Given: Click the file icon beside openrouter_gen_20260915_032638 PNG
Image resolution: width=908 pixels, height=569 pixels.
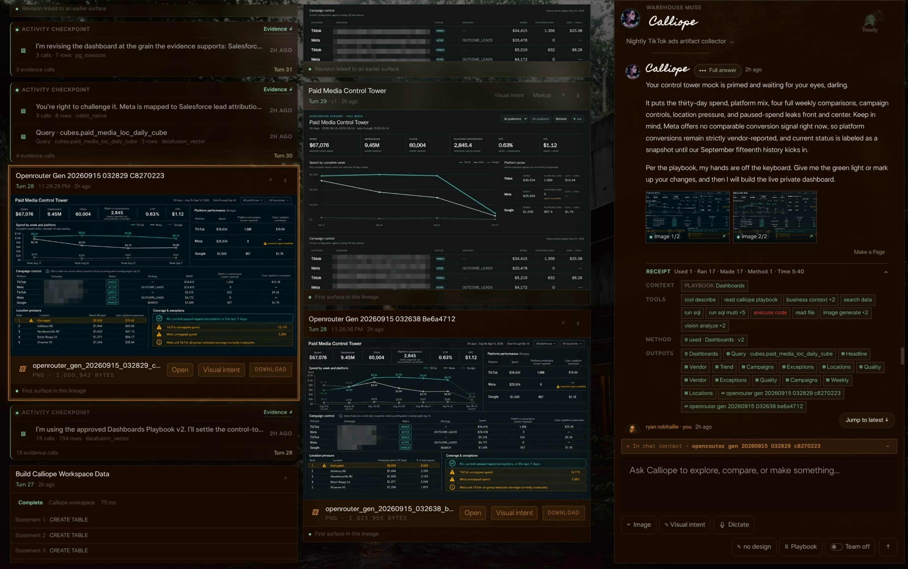Looking at the screenshot, I should pyautogui.click(x=315, y=512).
